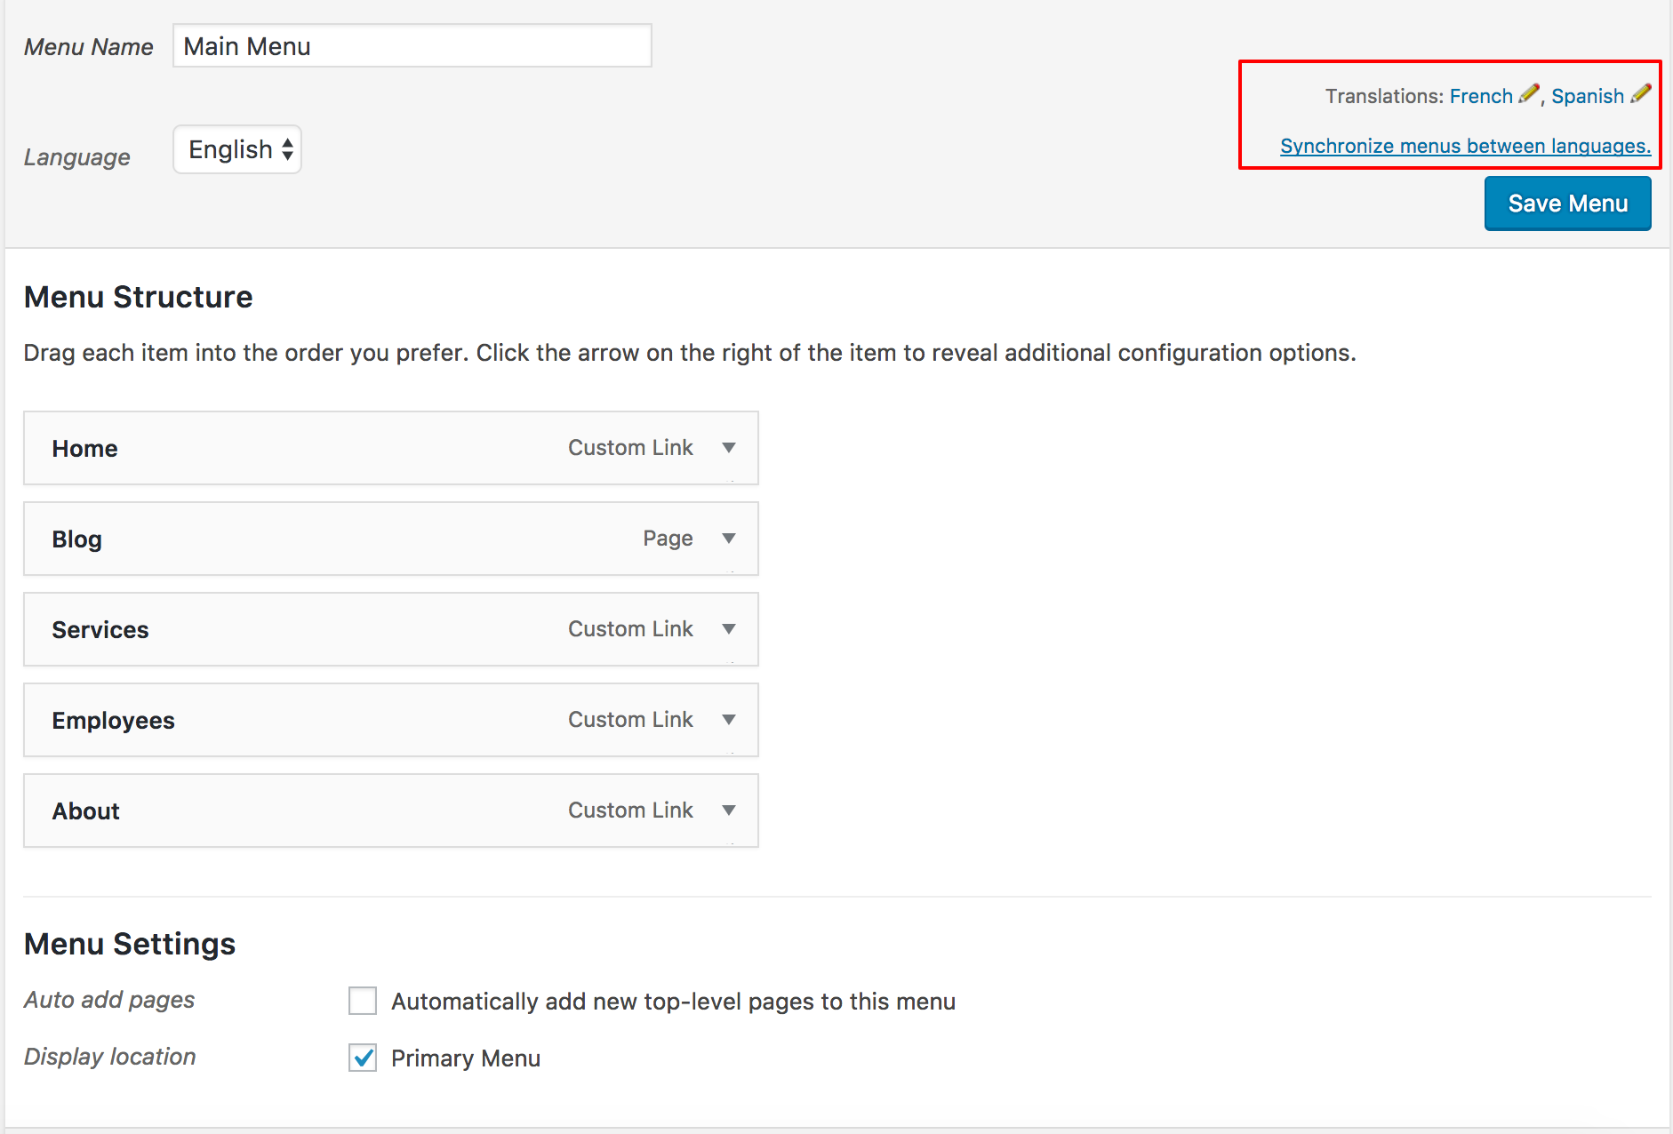
Task: Select the Services menu item bar
Action: point(391,629)
